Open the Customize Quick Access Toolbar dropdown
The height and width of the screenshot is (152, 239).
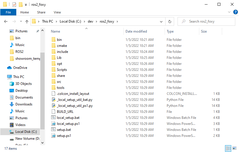coord(26,5)
